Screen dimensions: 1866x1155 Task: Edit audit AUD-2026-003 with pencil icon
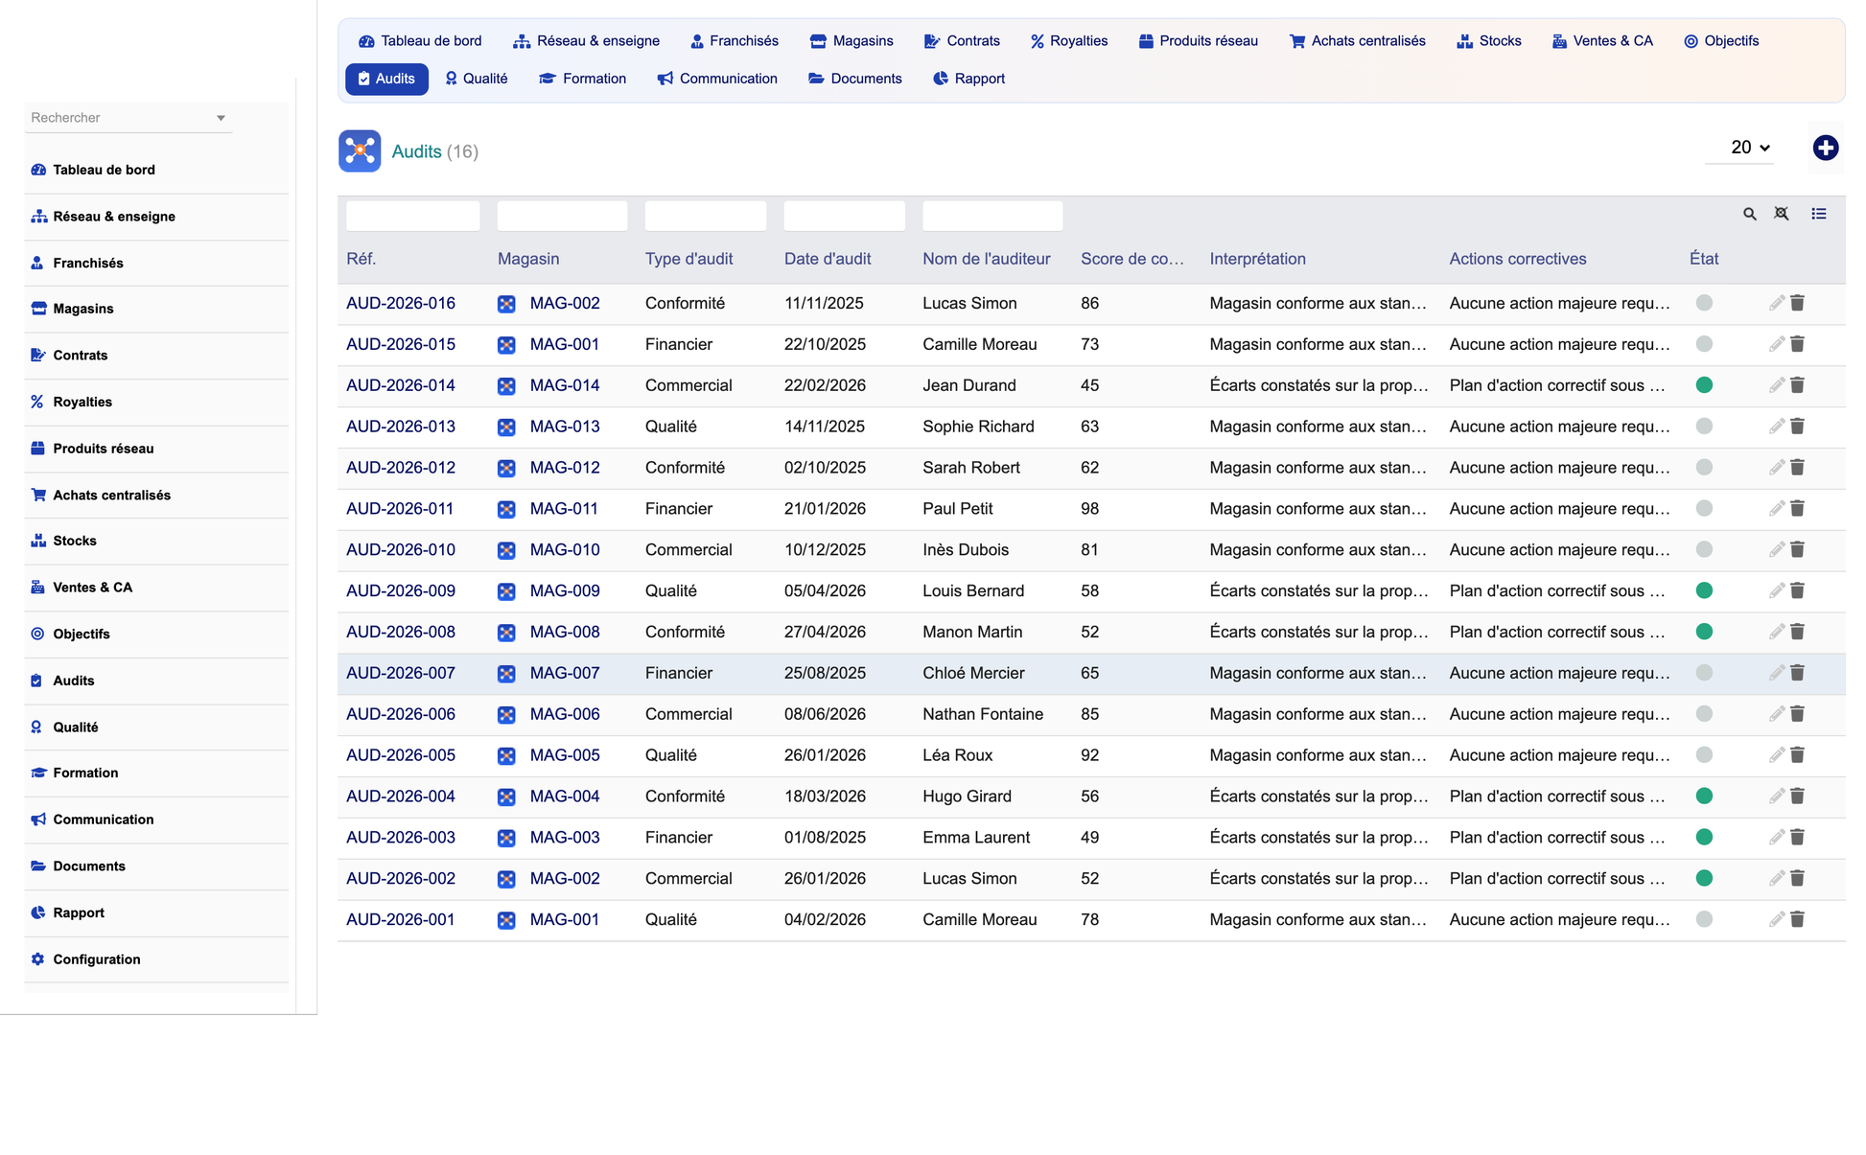point(1776,838)
